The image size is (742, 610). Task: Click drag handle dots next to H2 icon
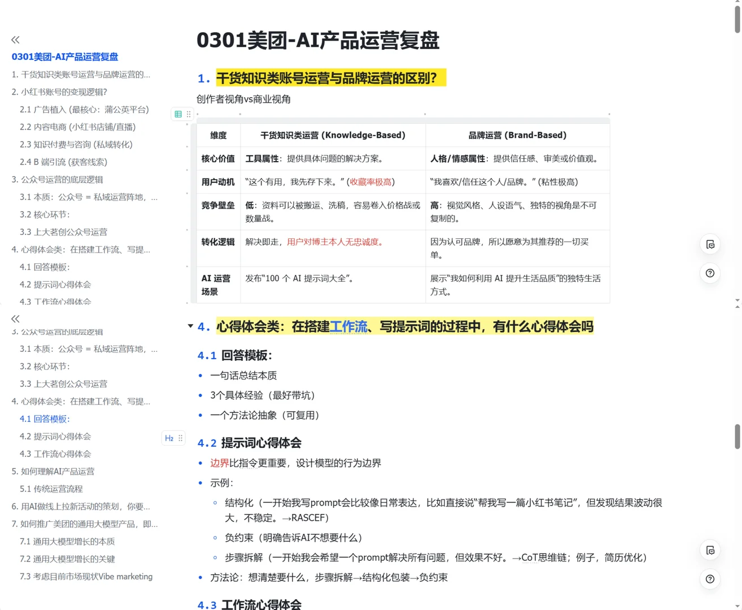click(x=181, y=438)
